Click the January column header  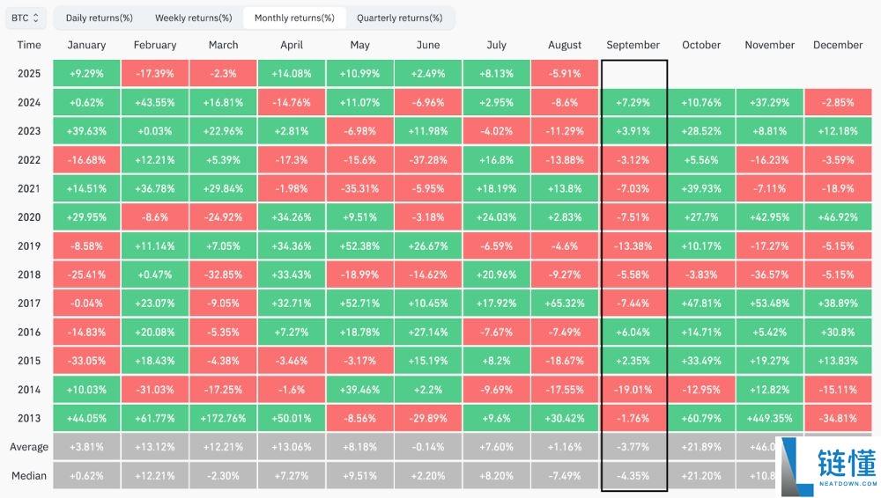(86, 45)
